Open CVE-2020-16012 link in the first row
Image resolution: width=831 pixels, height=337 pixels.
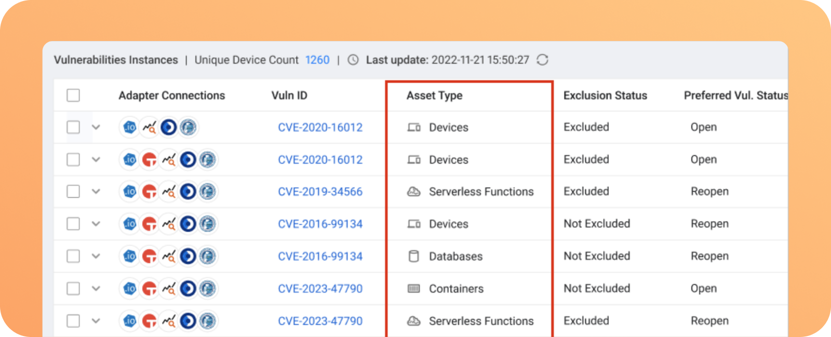(320, 127)
